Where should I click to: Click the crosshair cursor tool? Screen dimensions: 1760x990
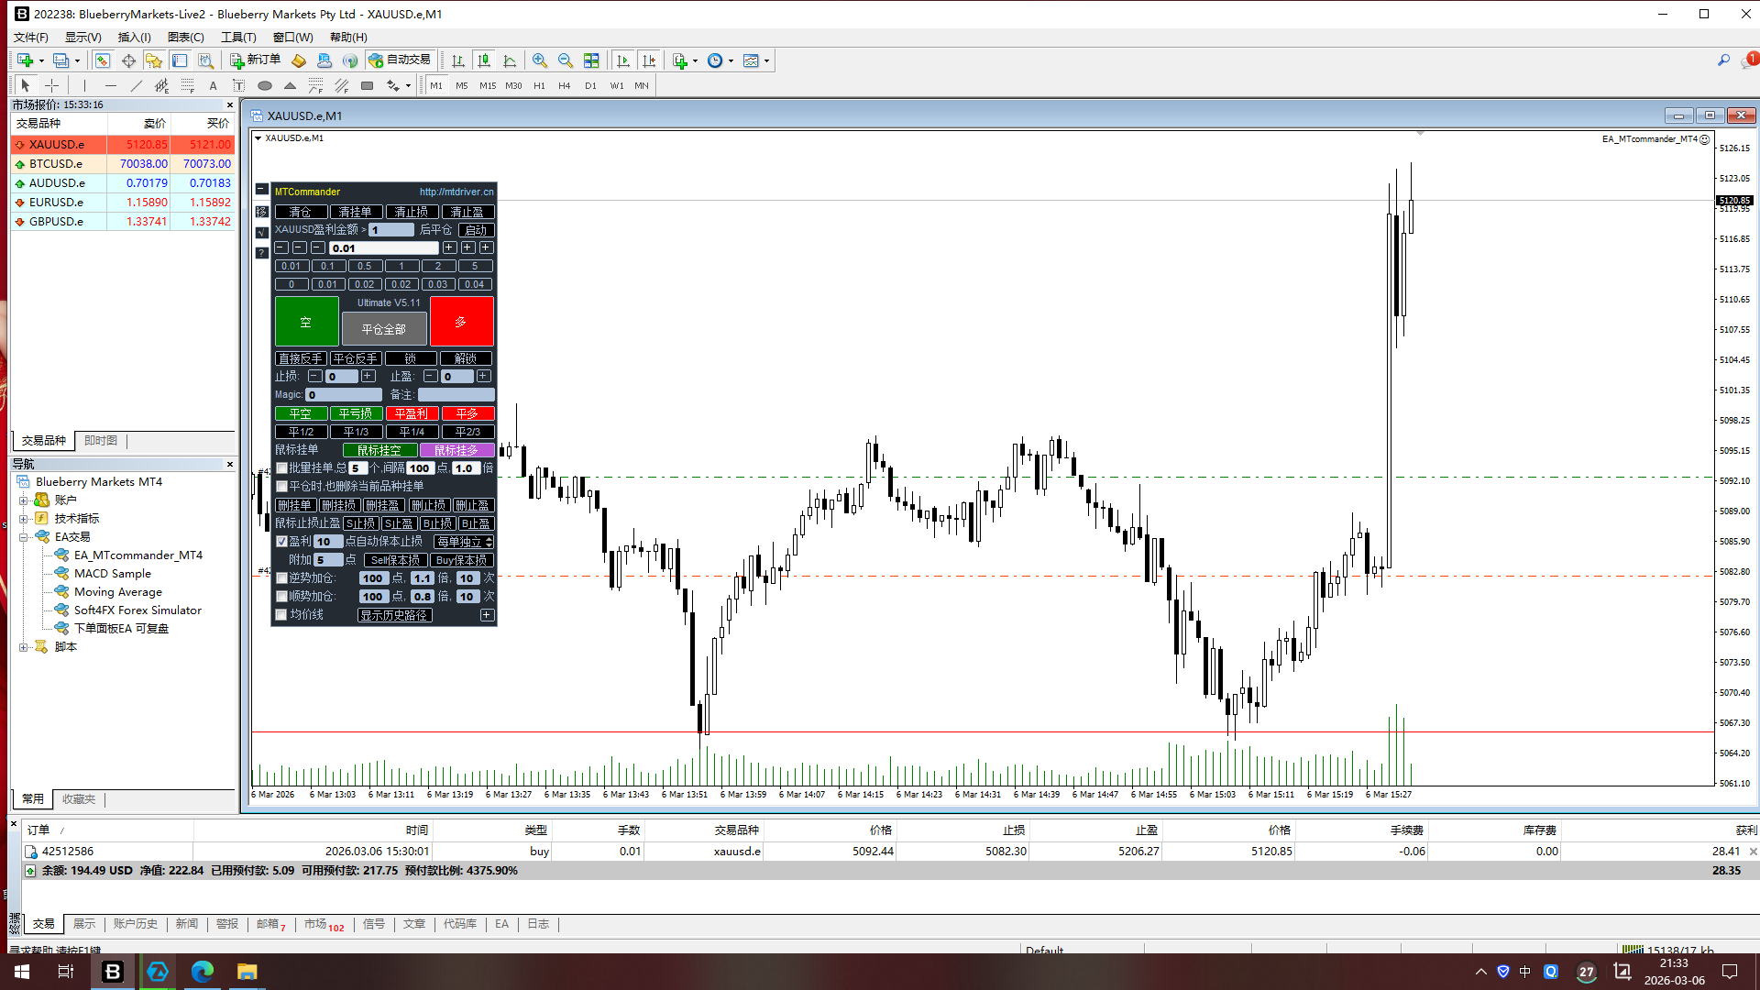[x=52, y=85]
